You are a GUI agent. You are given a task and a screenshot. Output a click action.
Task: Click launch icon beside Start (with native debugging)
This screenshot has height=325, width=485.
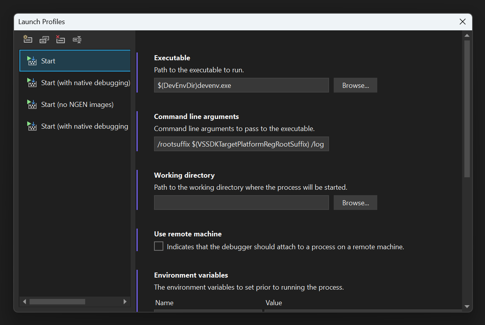32,82
